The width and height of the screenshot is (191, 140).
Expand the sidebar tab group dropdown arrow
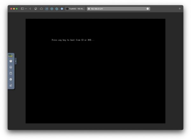26,9
